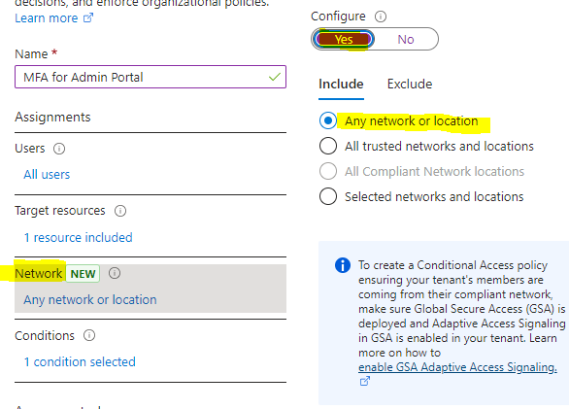The image size is (569, 409).
Task: Set Configure toggle to Yes
Action: tap(344, 39)
